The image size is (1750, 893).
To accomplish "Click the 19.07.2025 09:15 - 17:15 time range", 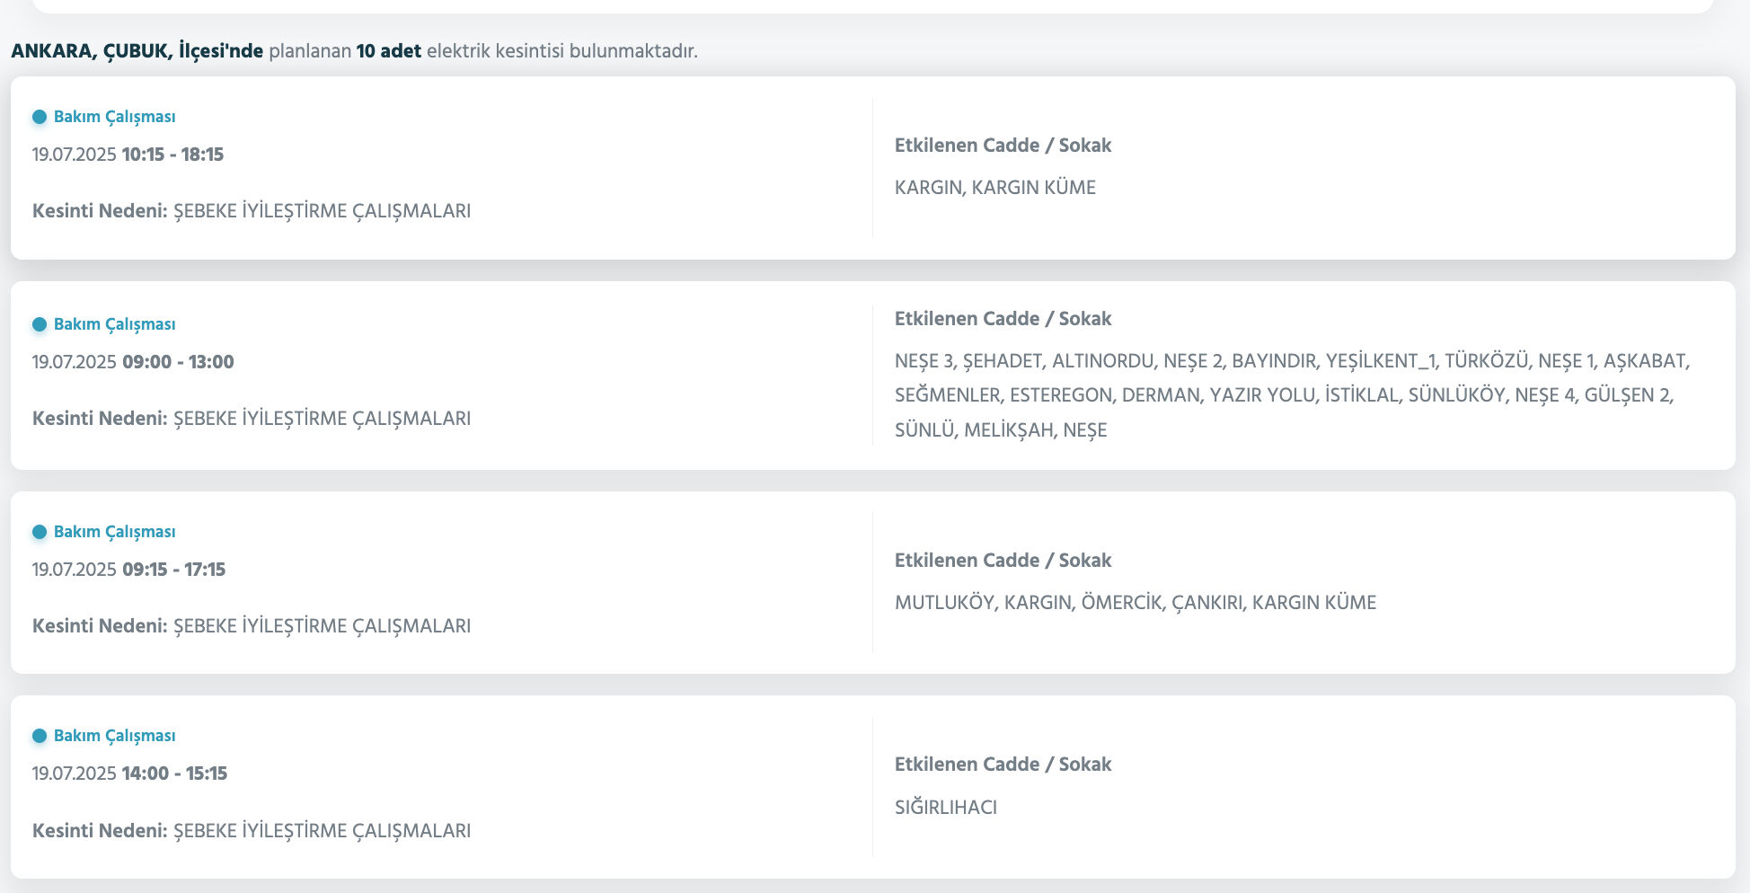I will point(128,570).
